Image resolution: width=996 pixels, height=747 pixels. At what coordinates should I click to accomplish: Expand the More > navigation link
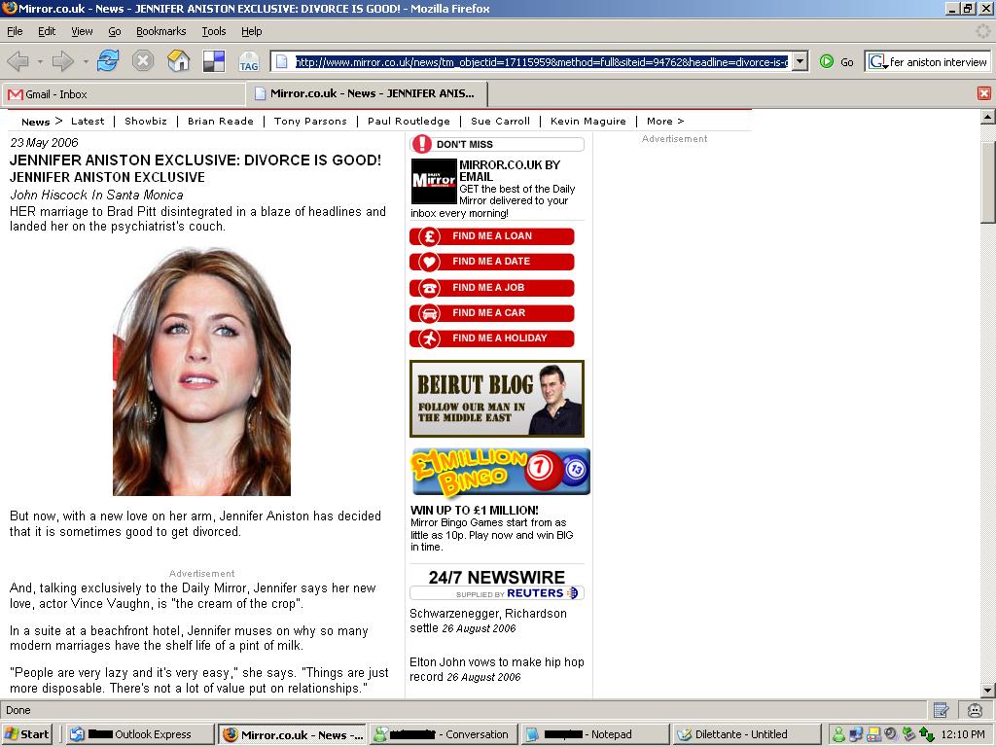click(x=665, y=121)
